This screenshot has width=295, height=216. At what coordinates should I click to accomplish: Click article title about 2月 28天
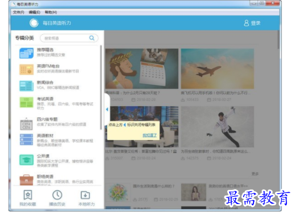tap(133, 93)
